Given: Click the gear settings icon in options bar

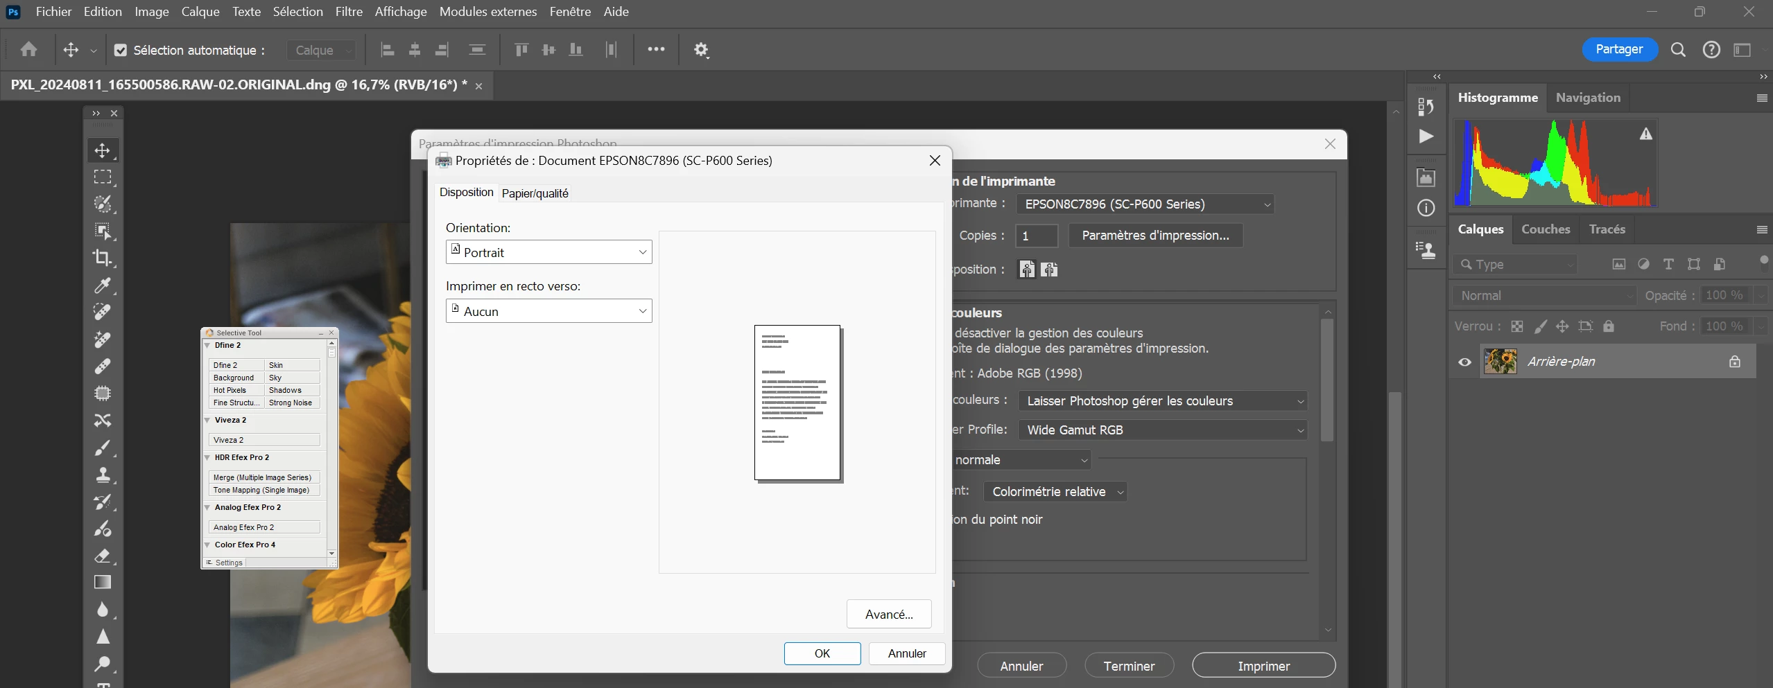Looking at the screenshot, I should click(x=701, y=50).
